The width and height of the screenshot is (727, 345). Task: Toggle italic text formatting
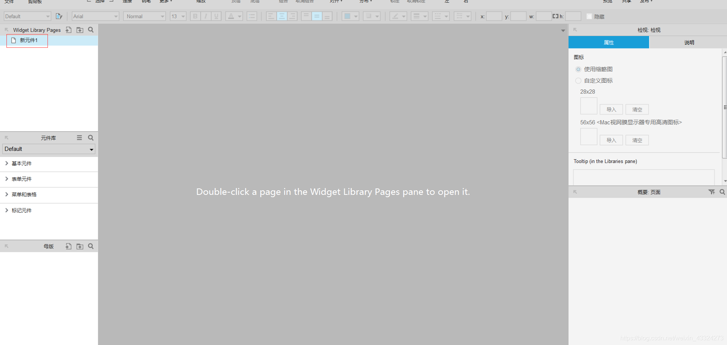click(x=206, y=16)
